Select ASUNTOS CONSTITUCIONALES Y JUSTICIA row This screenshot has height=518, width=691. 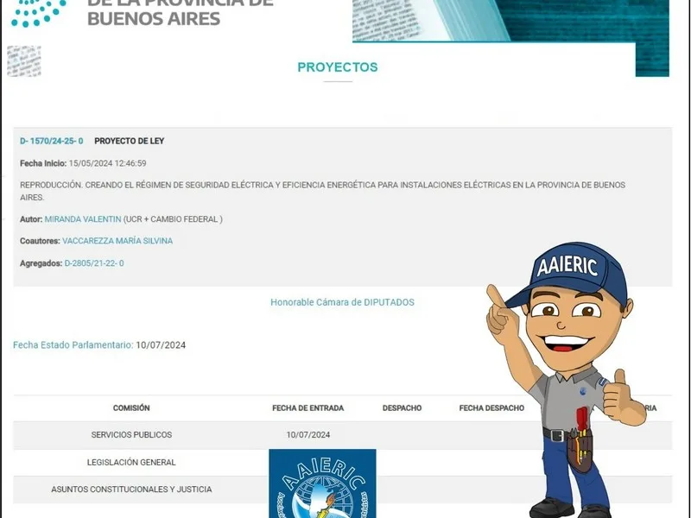point(343,490)
